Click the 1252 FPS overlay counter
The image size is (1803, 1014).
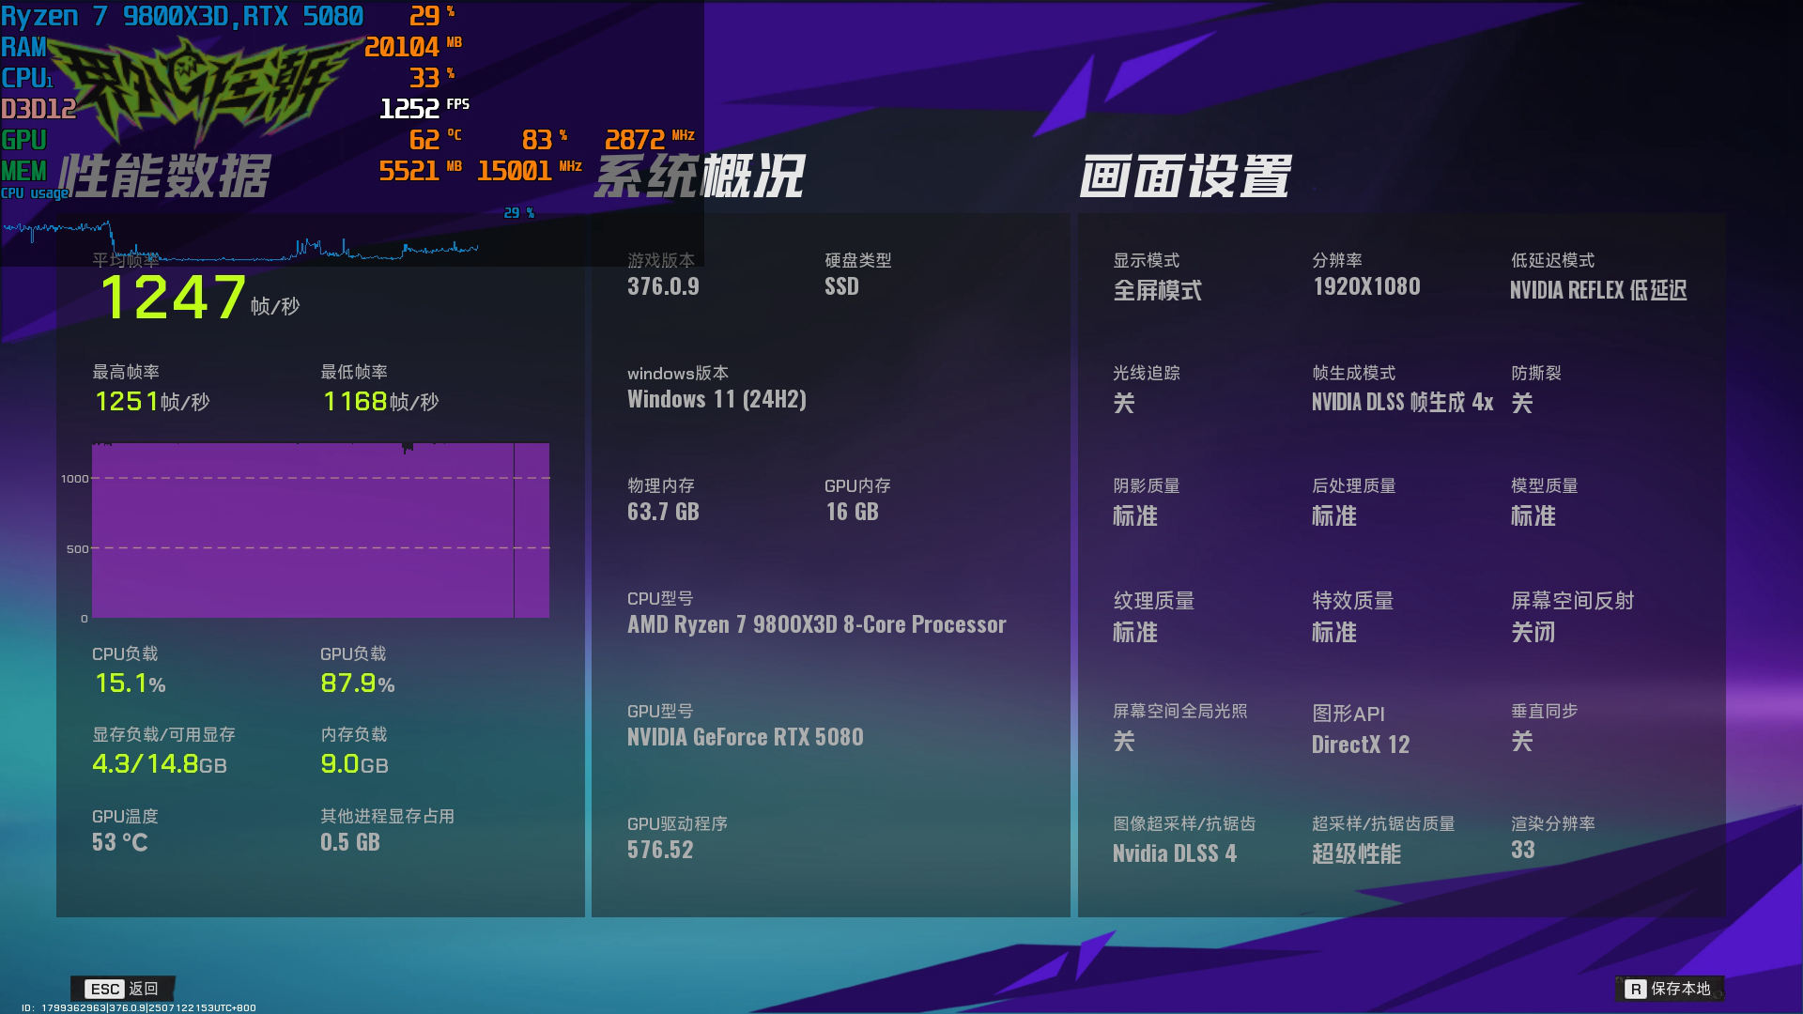[x=409, y=109]
